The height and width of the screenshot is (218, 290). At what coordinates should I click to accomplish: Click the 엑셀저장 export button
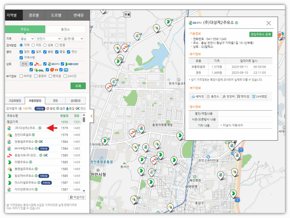coord(77,197)
